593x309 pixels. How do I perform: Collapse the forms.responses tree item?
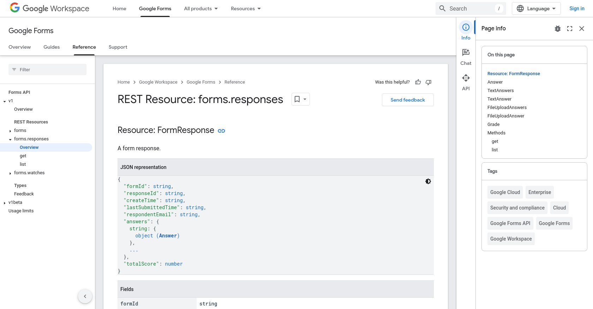(10, 139)
